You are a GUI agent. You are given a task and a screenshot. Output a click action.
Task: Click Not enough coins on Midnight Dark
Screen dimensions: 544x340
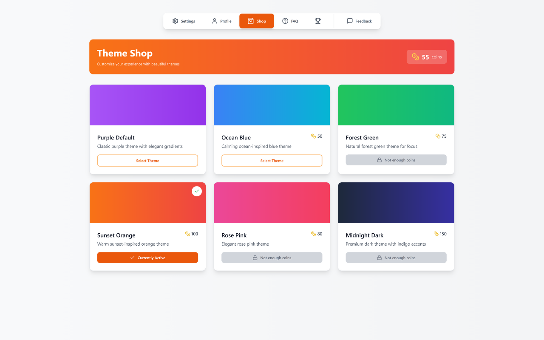coord(396,258)
